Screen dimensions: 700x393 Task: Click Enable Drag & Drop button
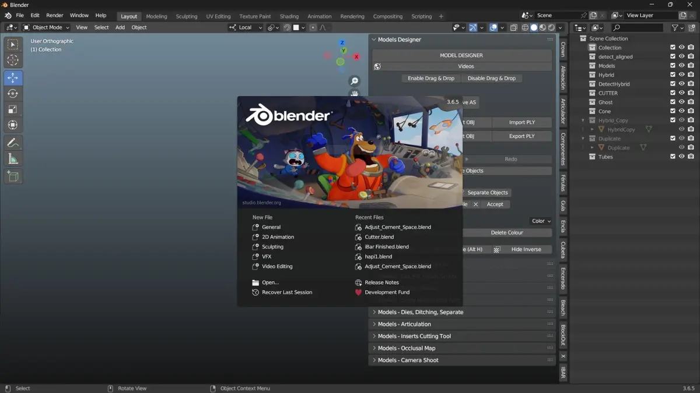click(431, 78)
